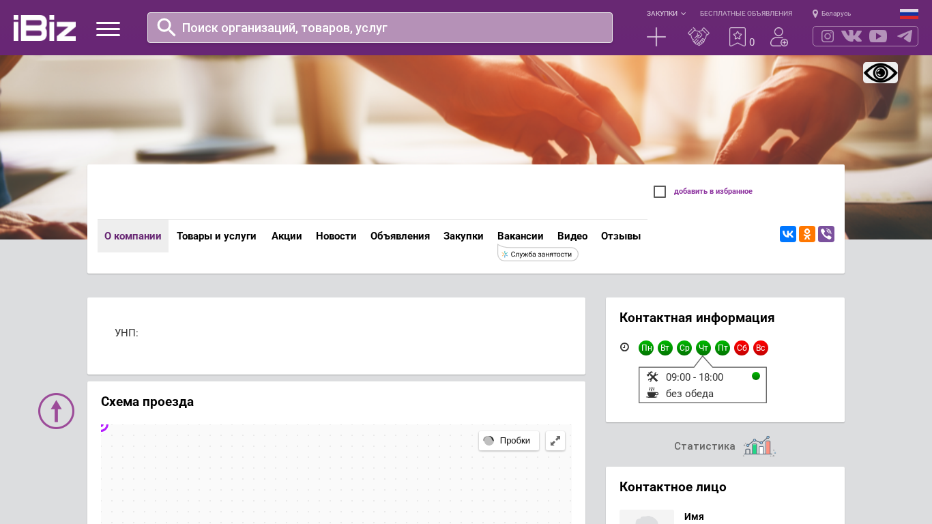The image size is (932, 524).
Task: Select Monday (Пн) working hours
Action: [x=646, y=348]
